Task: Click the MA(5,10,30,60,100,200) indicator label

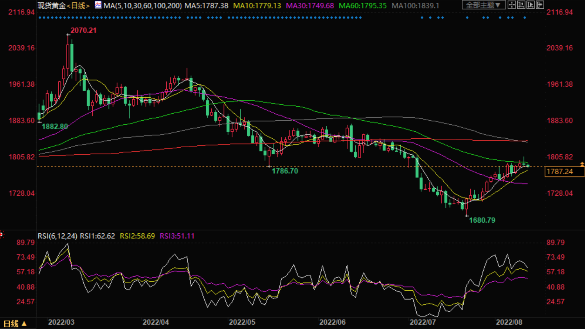Action: pos(142,5)
